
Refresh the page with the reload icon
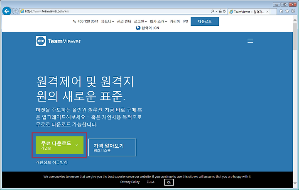[x=224, y=11]
